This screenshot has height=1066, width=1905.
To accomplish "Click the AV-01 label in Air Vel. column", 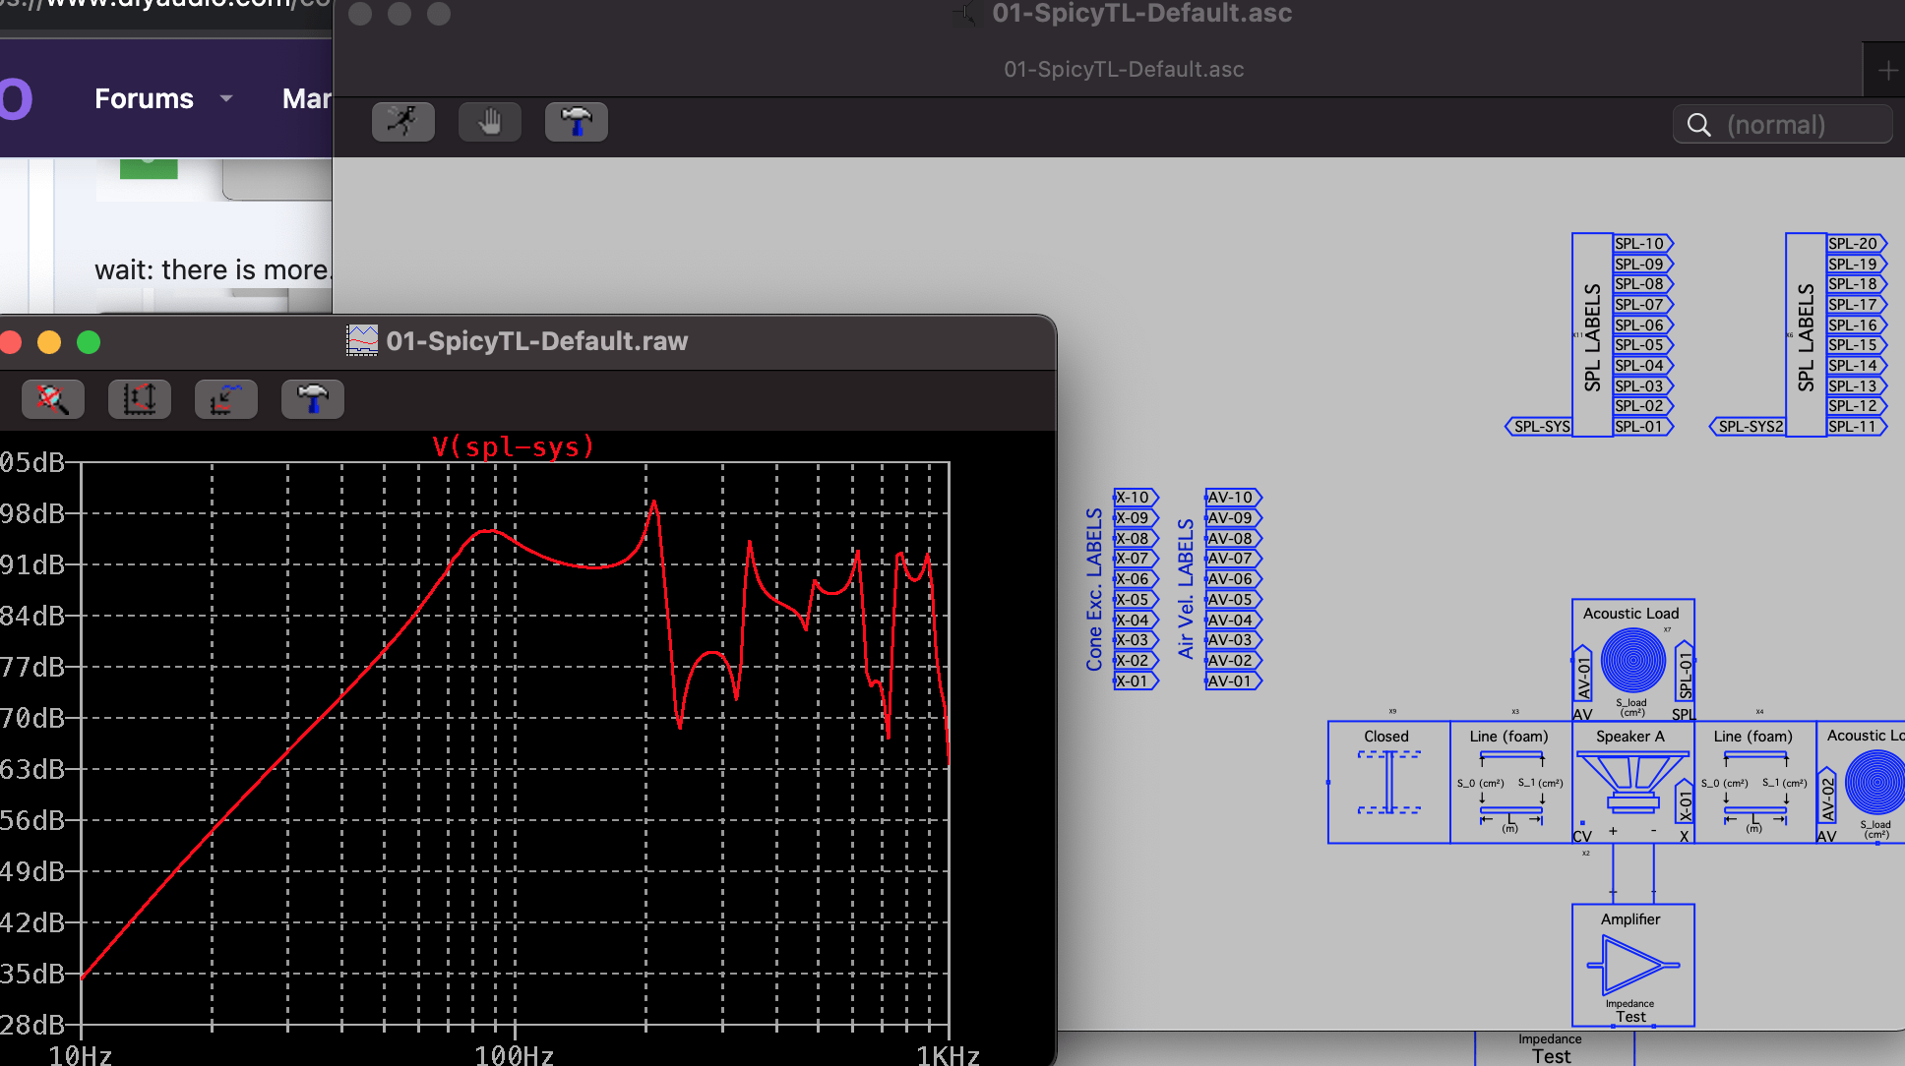I will pos(1233,681).
